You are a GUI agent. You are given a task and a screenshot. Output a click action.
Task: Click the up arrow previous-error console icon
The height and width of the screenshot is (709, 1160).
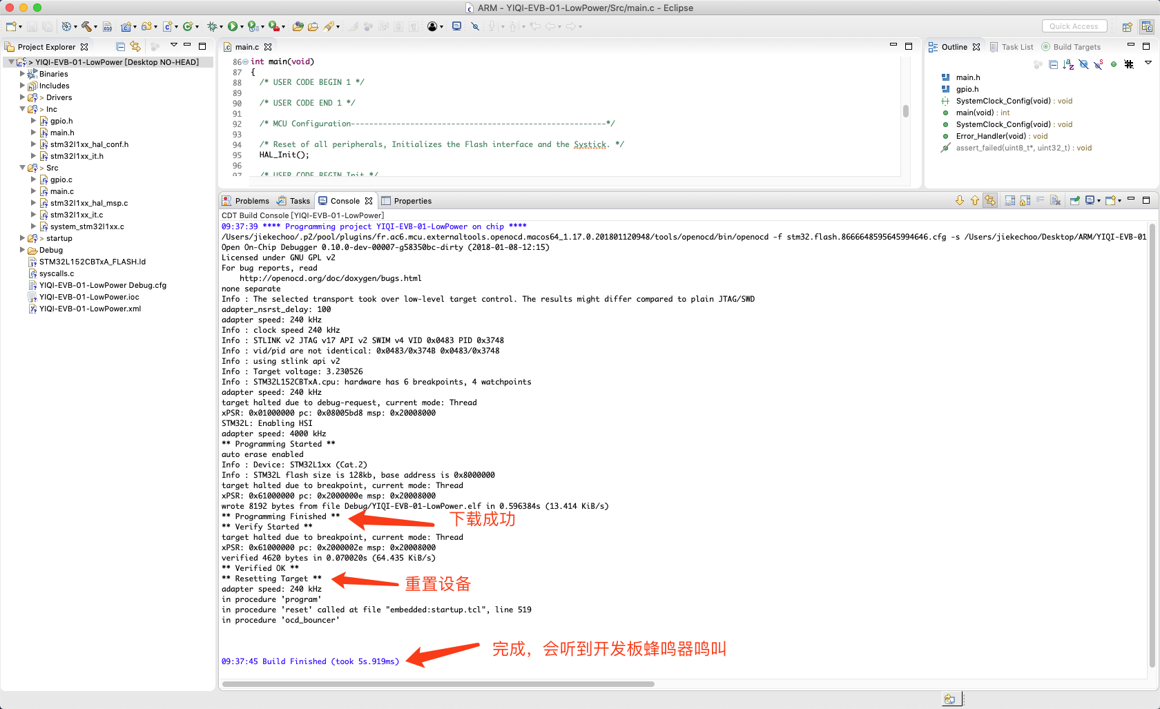(x=975, y=200)
